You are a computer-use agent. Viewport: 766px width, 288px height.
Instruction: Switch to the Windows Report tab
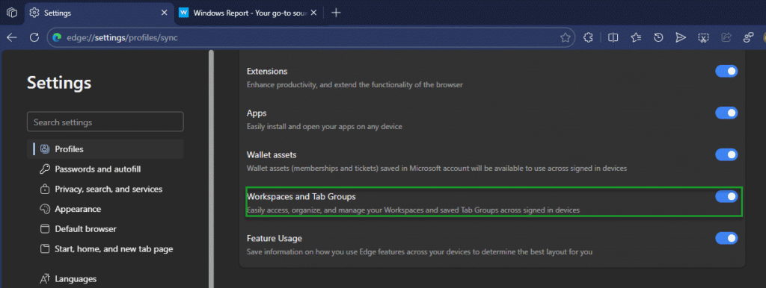[x=249, y=13]
